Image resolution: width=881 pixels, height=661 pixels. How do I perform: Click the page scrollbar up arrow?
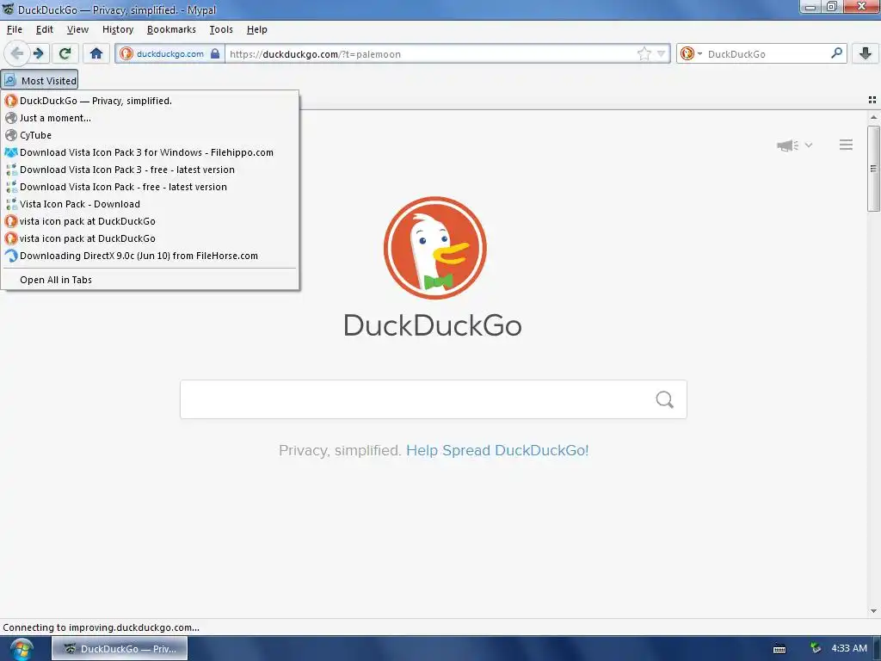873,117
